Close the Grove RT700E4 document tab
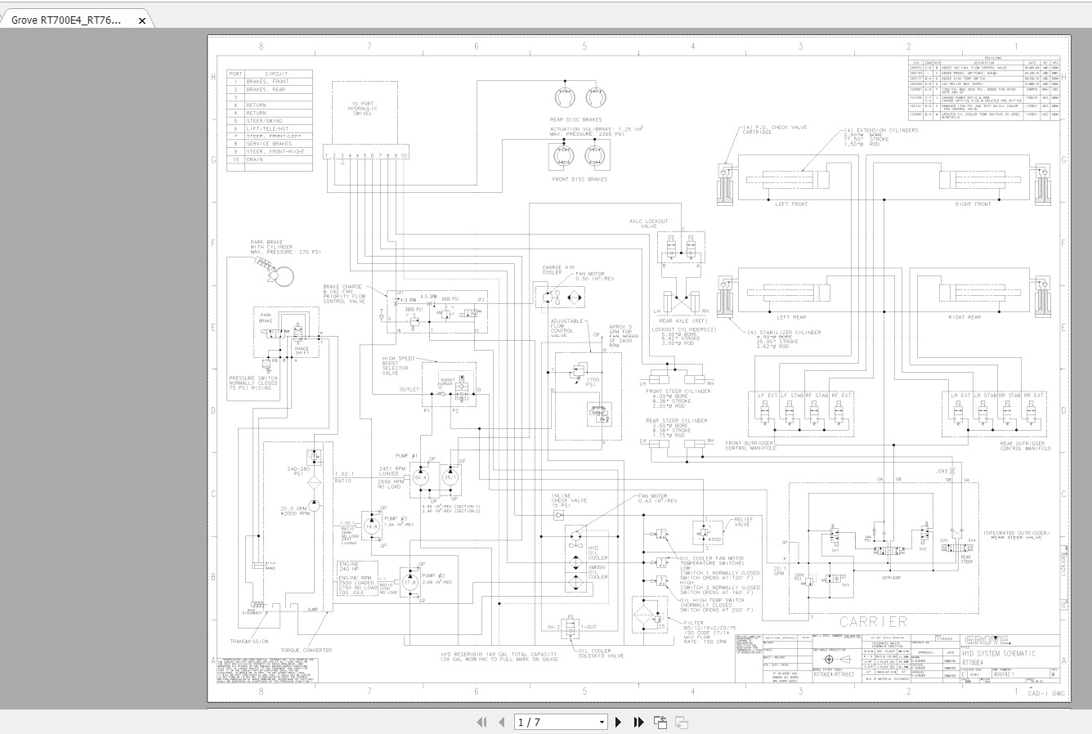Viewport: 1092px width, 734px height. [x=144, y=18]
